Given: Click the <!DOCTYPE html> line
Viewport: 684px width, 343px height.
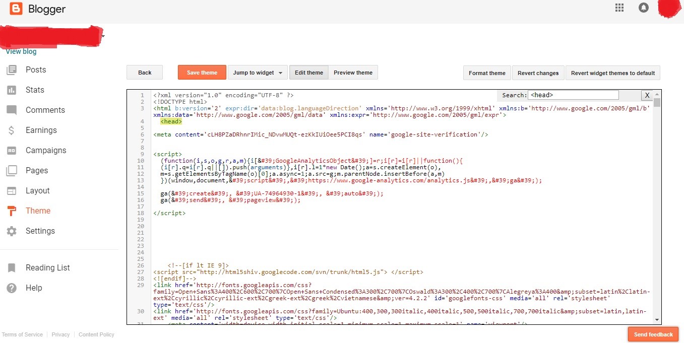Looking at the screenshot, I should pyautogui.click(x=180, y=102).
